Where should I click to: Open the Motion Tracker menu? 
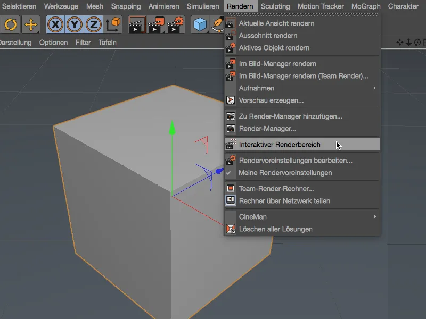pos(321,6)
